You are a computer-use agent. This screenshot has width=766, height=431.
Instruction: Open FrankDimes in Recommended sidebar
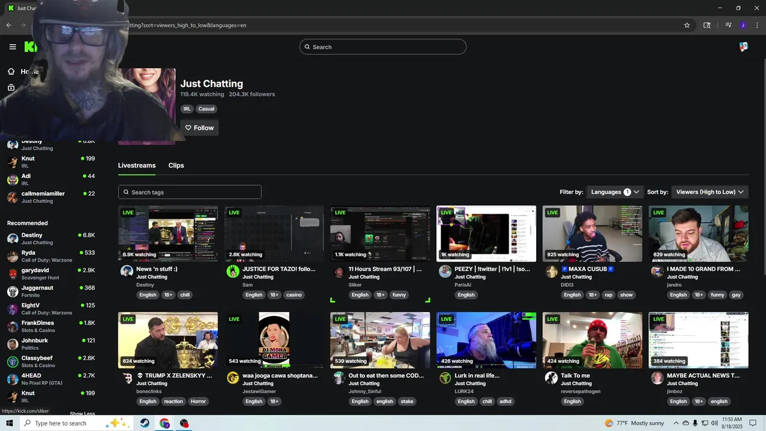tap(50, 326)
